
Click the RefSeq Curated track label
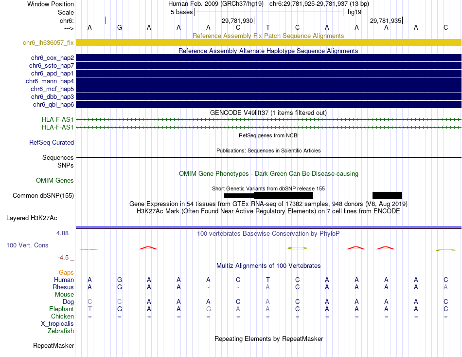click(52, 143)
